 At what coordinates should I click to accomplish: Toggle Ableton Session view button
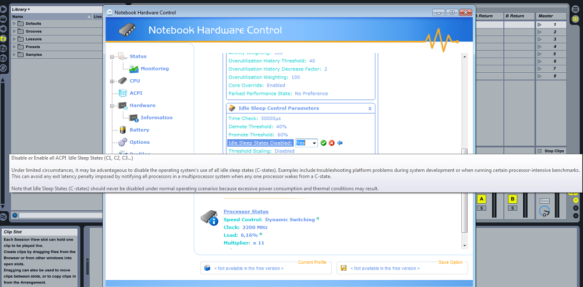pos(575,19)
